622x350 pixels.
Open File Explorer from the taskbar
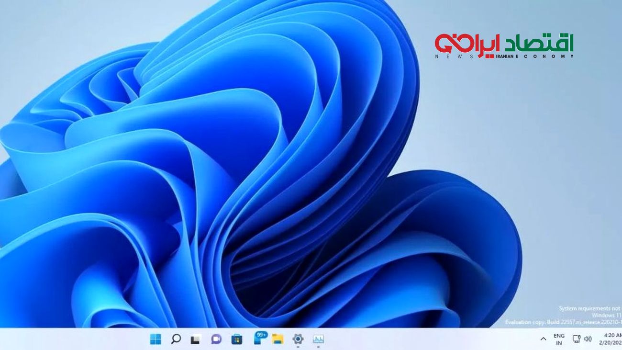coord(278,339)
